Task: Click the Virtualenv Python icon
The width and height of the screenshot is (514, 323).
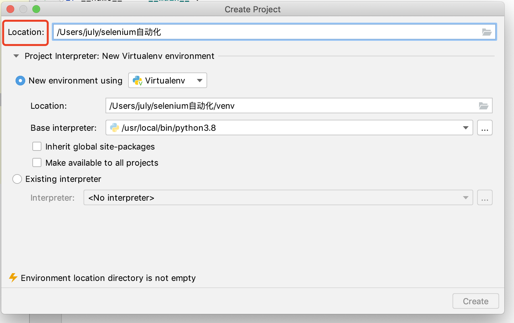Action: 138,81
